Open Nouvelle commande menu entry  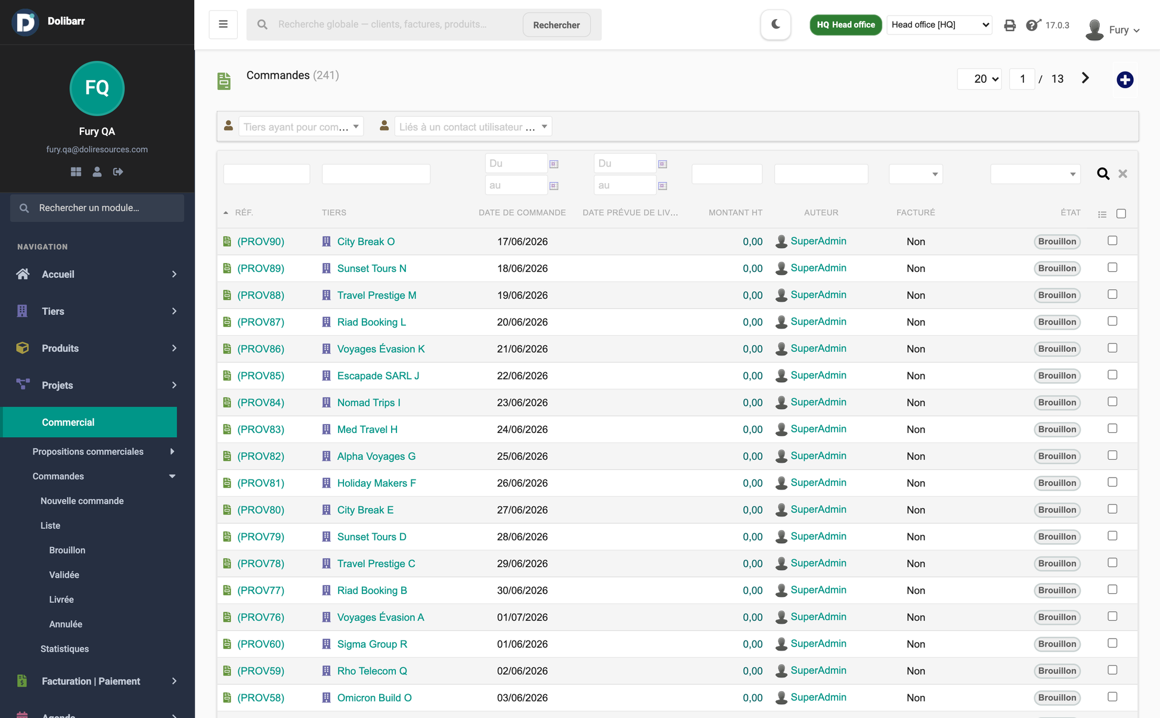click(x=82, y=501)
